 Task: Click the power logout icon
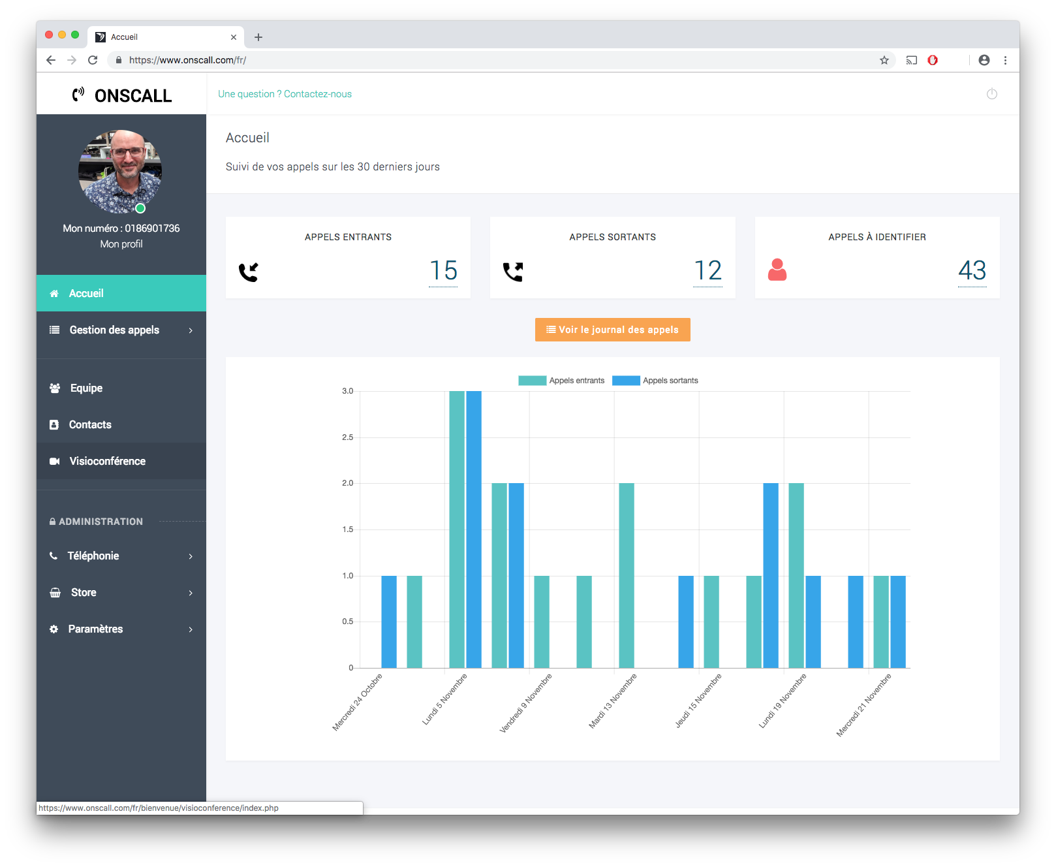pos(991,94)
